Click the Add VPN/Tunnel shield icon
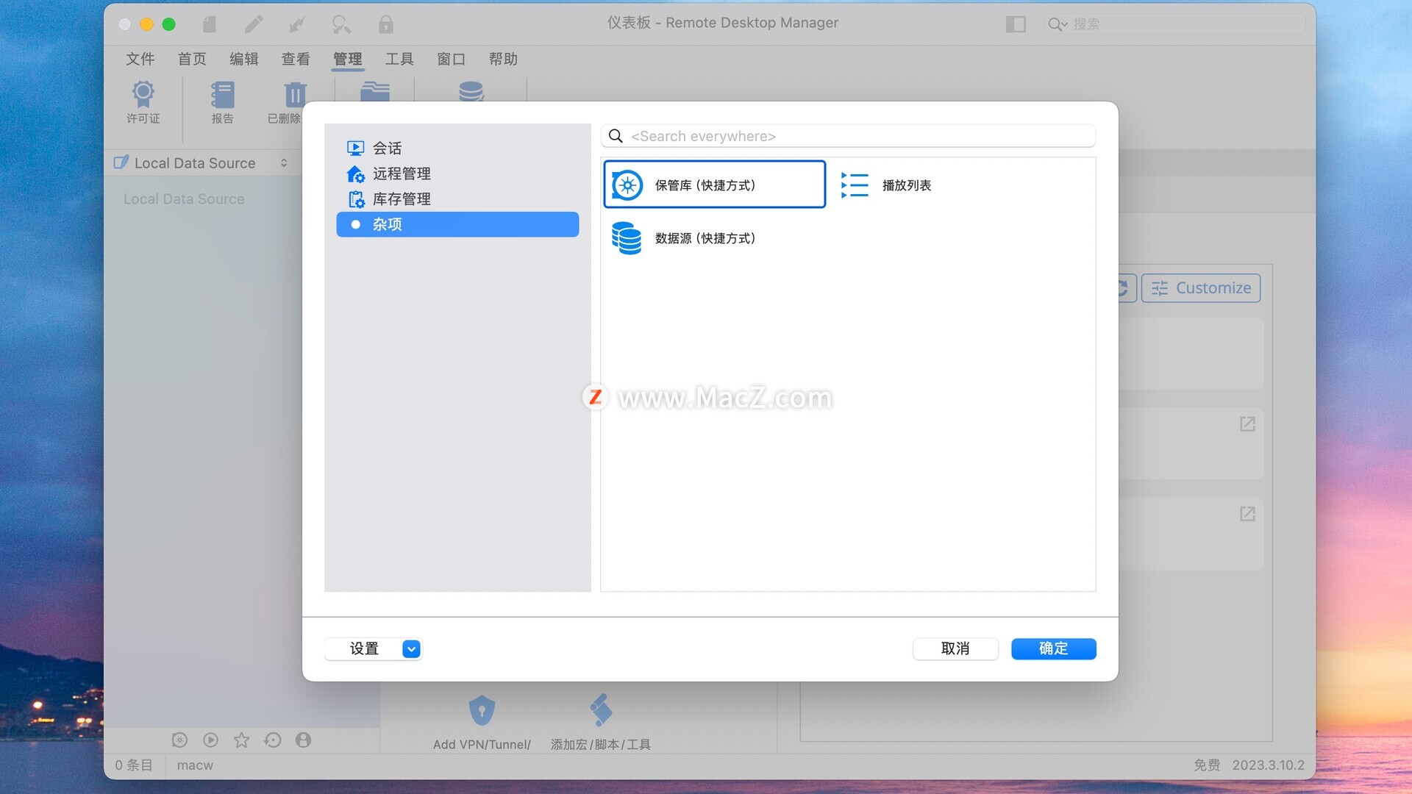 pos(482,710)
